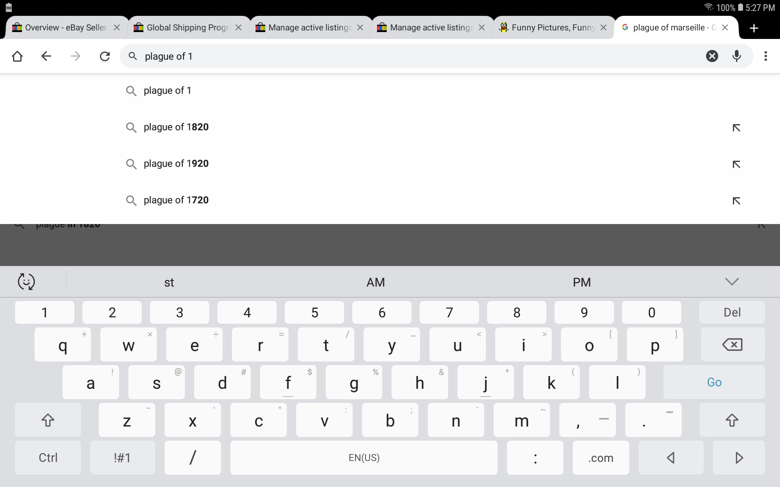Click the refresh page icon
Screen dimensions: 780x487
click(105, 56)
